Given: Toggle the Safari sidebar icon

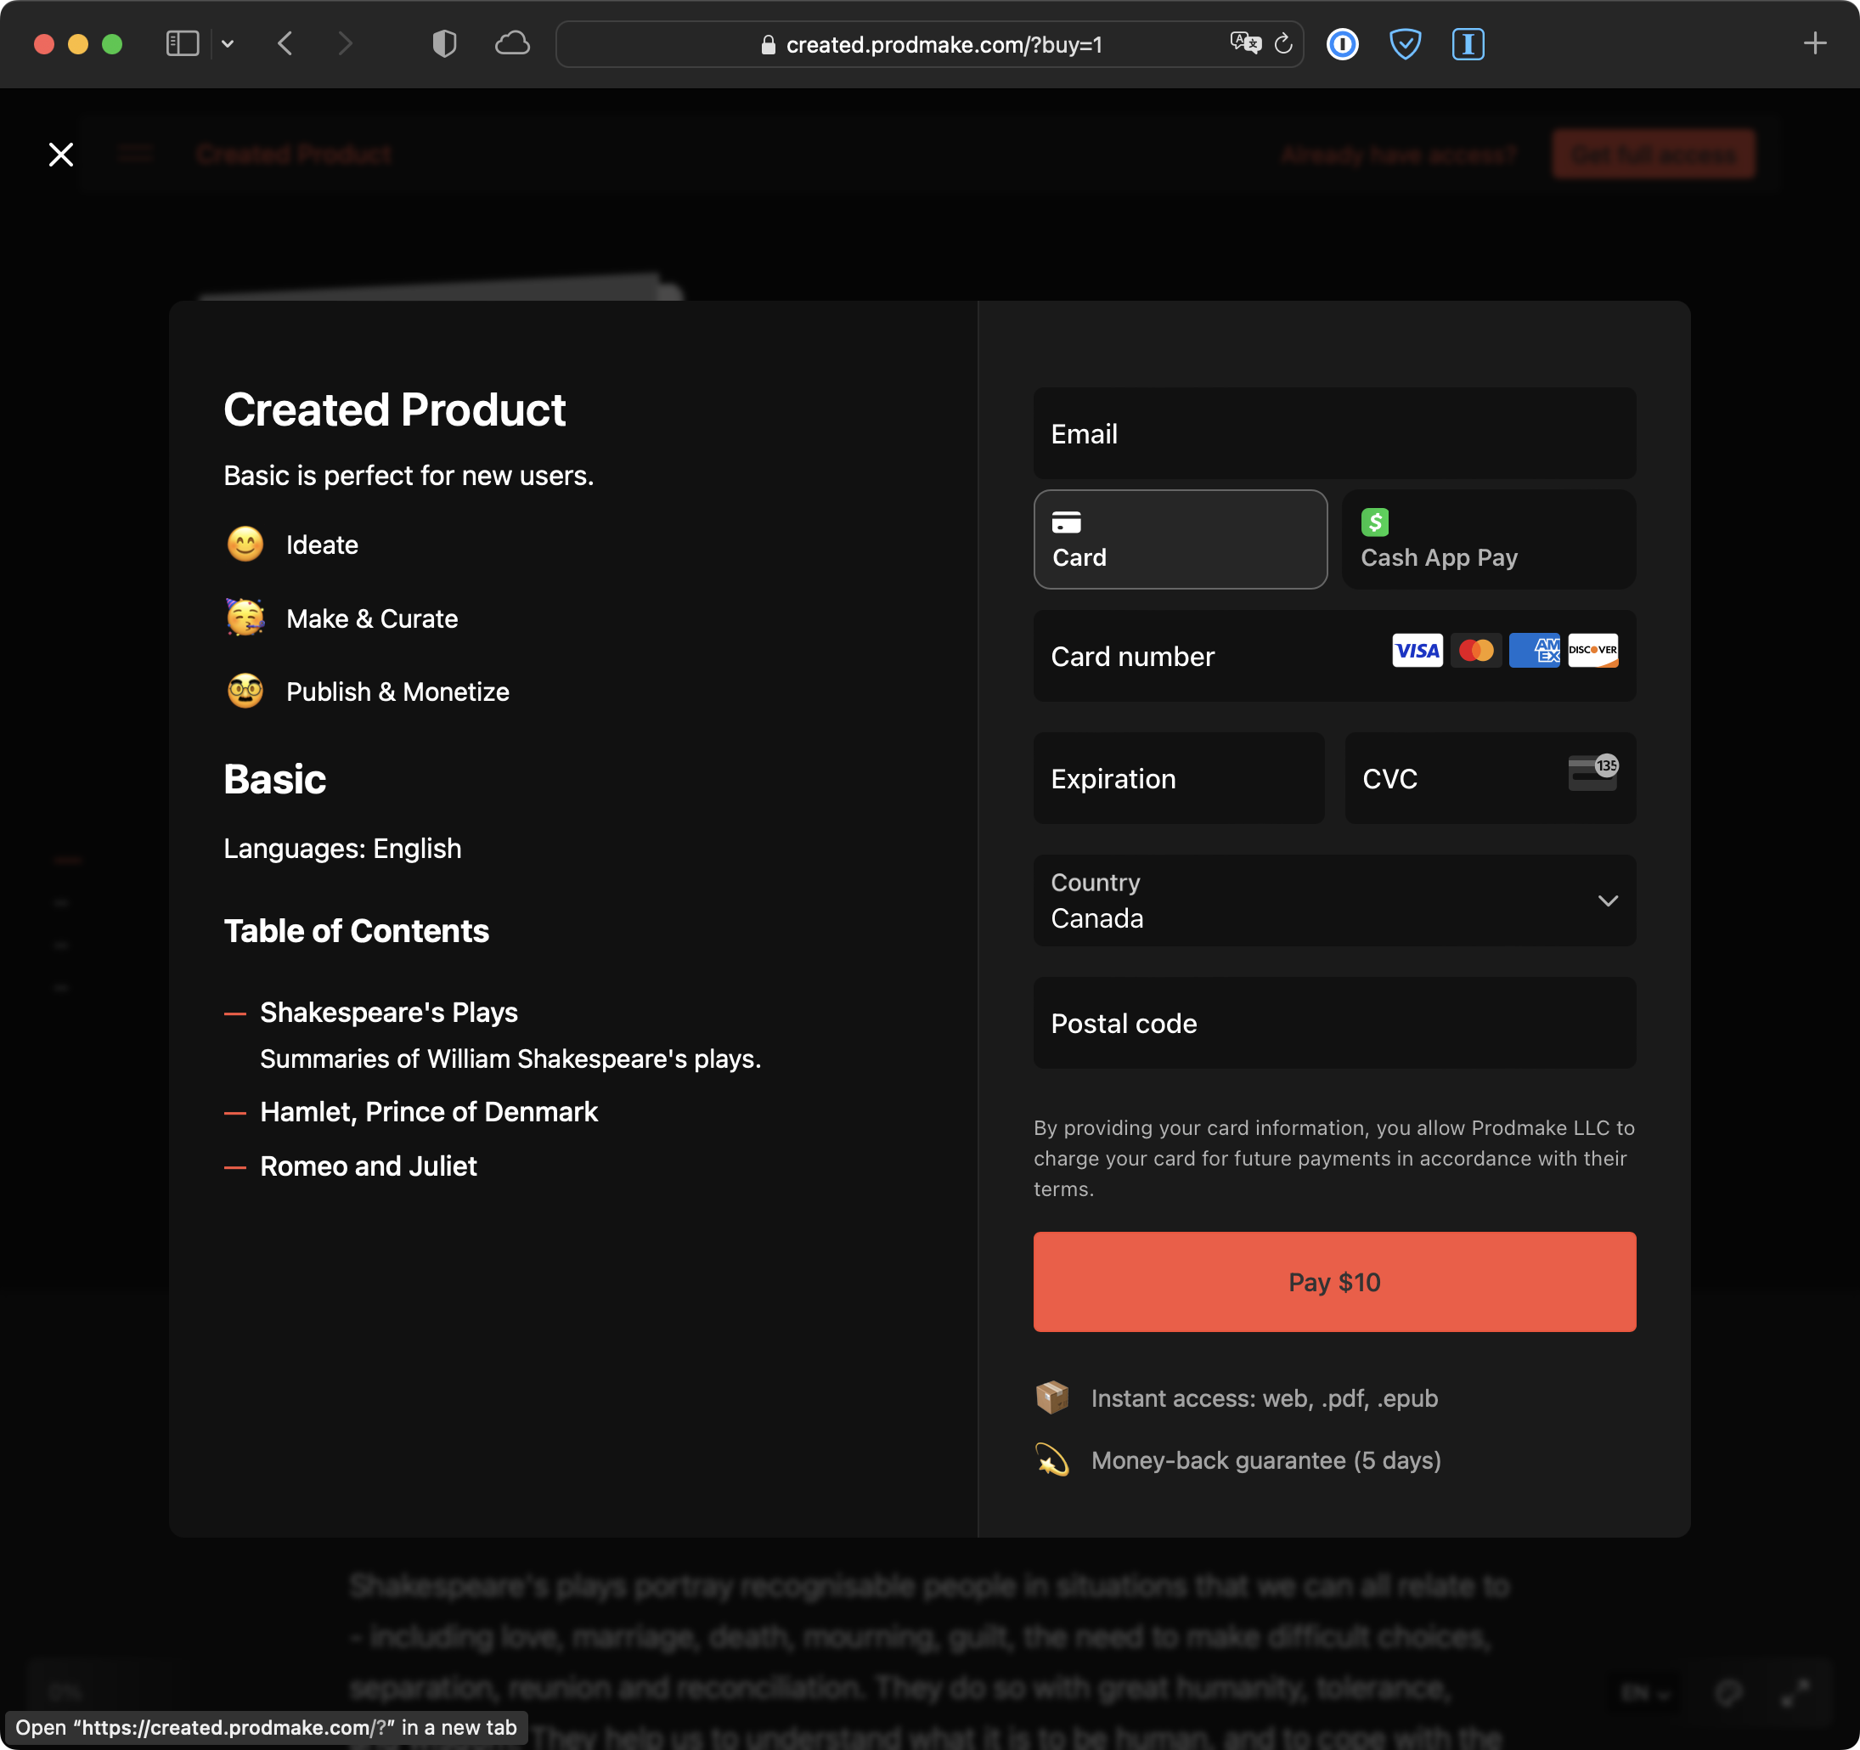Looking at the screenshot, I should pos(182,44).
